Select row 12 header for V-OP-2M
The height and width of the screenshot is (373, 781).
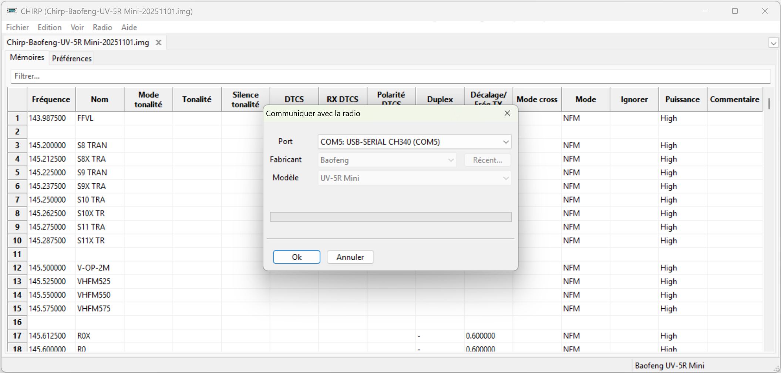[x=17, y=268]
